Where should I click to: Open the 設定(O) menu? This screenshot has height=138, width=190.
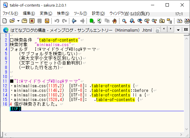click(x=98, y=13)
